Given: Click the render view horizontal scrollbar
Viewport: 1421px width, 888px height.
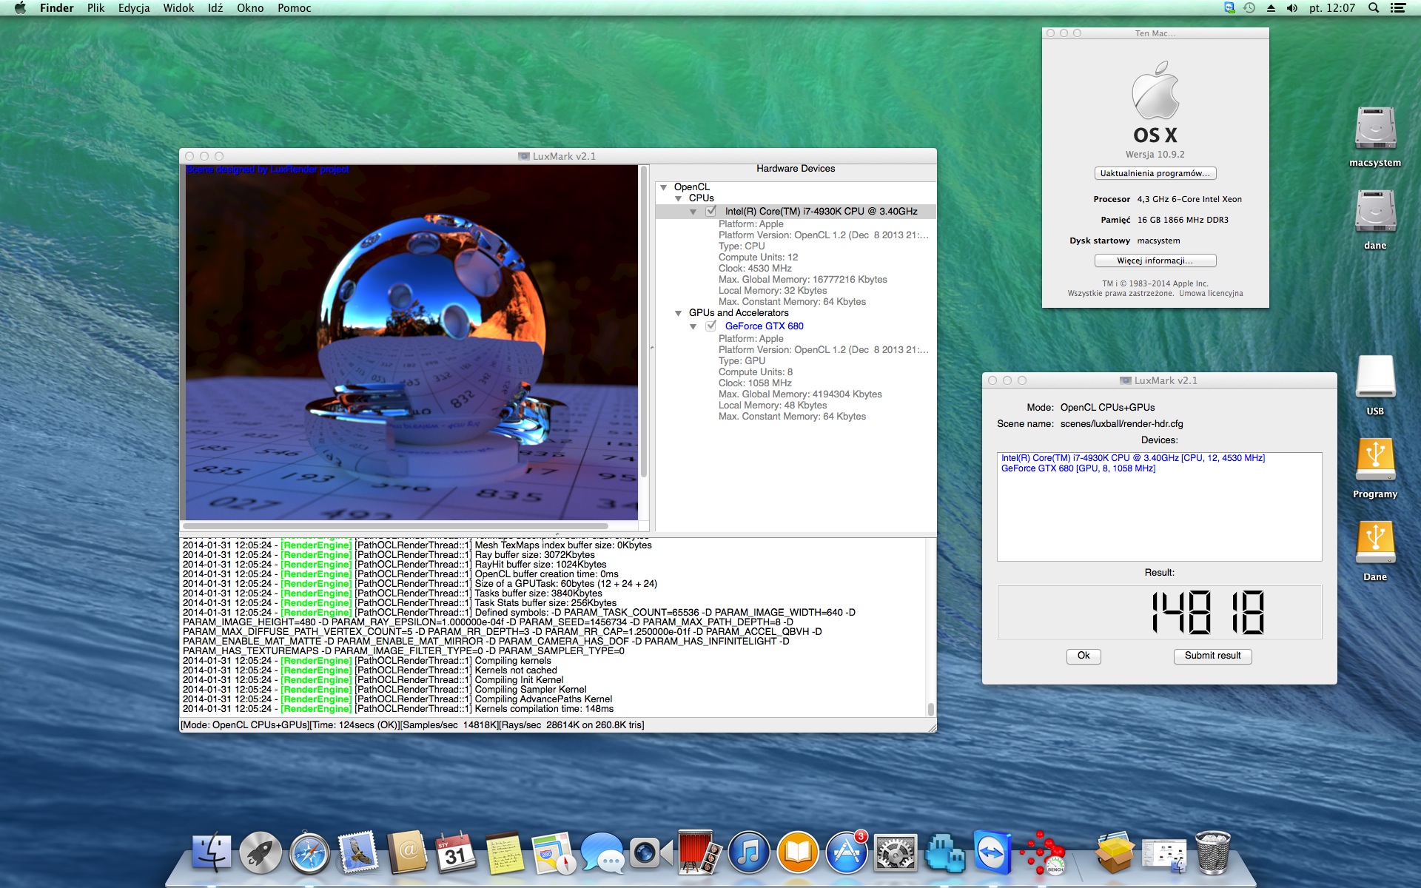Looking at the screenshot, I should coord(395,526).
